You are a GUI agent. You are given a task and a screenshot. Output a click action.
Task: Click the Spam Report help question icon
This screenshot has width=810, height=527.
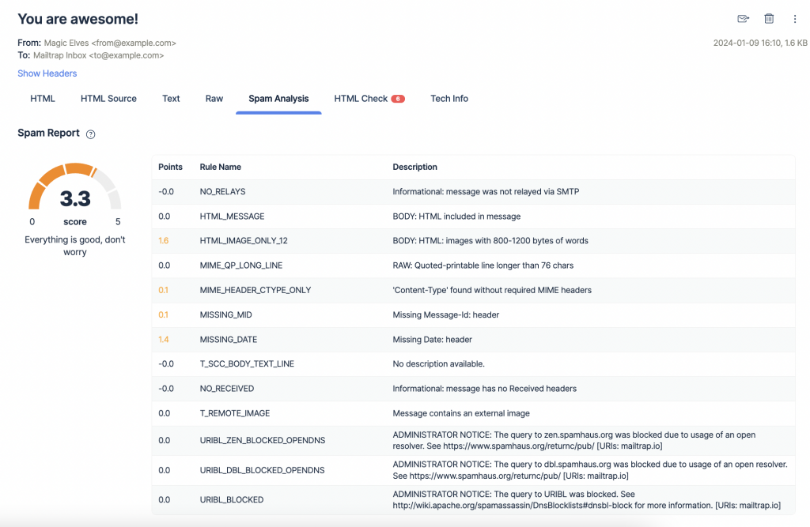coord(91,134)
